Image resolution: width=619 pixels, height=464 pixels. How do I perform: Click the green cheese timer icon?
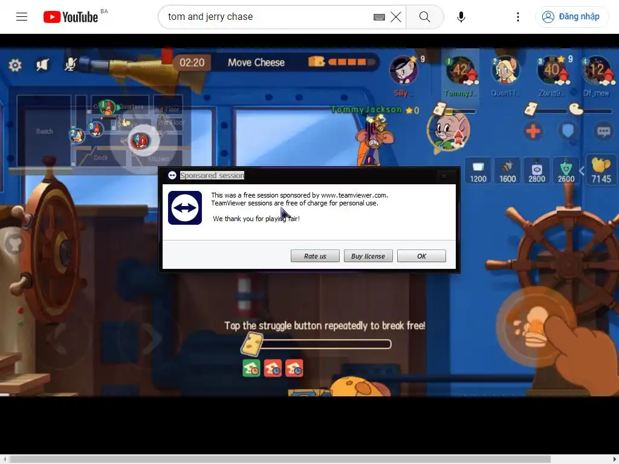(251, 368)
